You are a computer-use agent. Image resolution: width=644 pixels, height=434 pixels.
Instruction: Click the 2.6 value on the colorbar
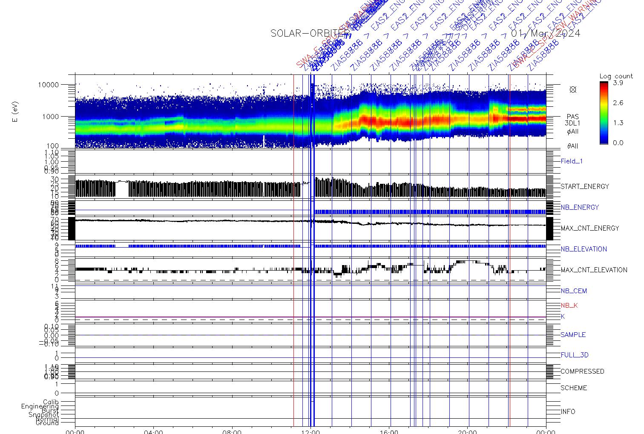click(618, 103)
